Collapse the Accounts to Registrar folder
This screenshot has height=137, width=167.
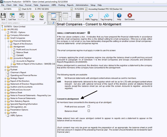point(8,58)
